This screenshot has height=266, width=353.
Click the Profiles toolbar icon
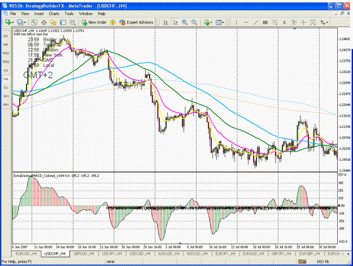pyautogui.click(x=20, y=22)
